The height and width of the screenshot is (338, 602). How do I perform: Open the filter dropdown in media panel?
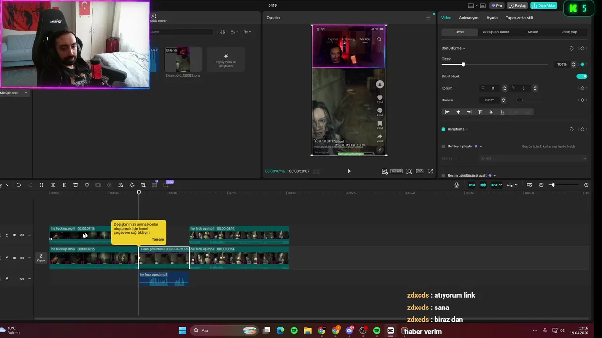pyautogui.click(x=247, y=32)
